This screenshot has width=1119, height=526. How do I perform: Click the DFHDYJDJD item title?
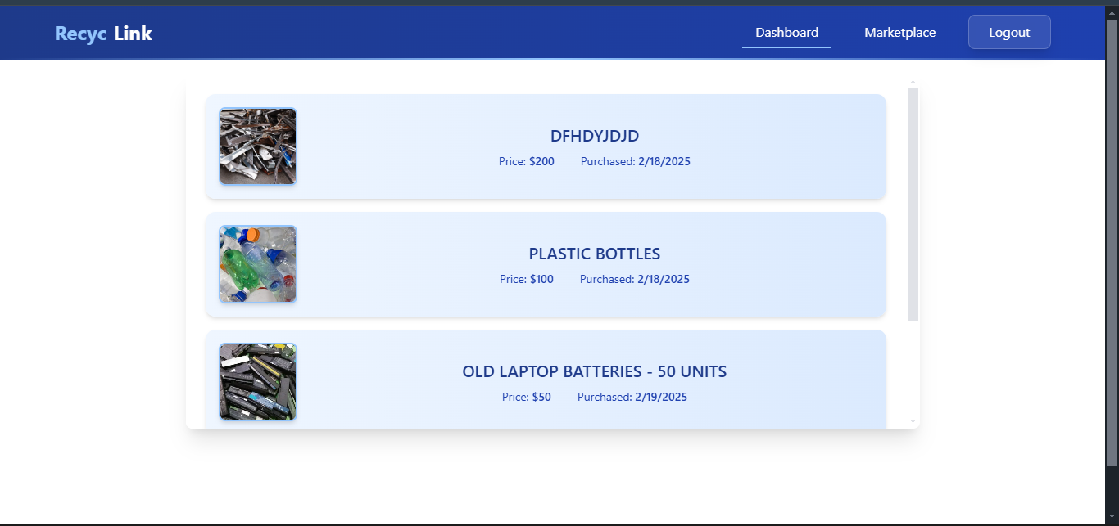(x=594, y=136)
